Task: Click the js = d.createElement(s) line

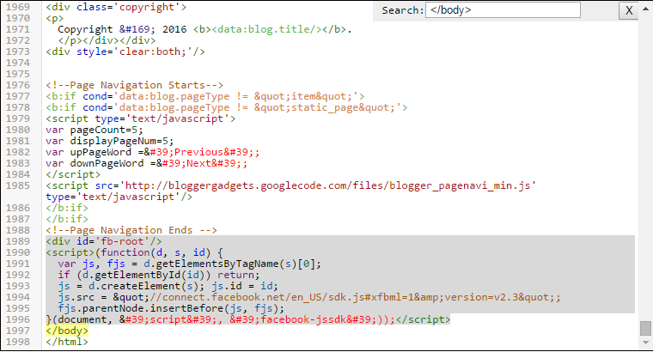Action: pos(168,286)
